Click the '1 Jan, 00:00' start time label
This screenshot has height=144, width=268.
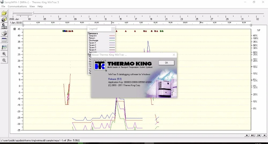[x=16, y=22]
